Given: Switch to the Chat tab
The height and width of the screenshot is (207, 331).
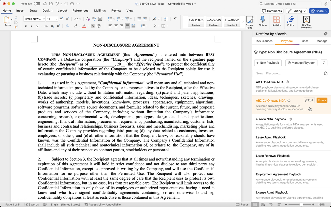Looking at the screenshot, I should 305,41.
